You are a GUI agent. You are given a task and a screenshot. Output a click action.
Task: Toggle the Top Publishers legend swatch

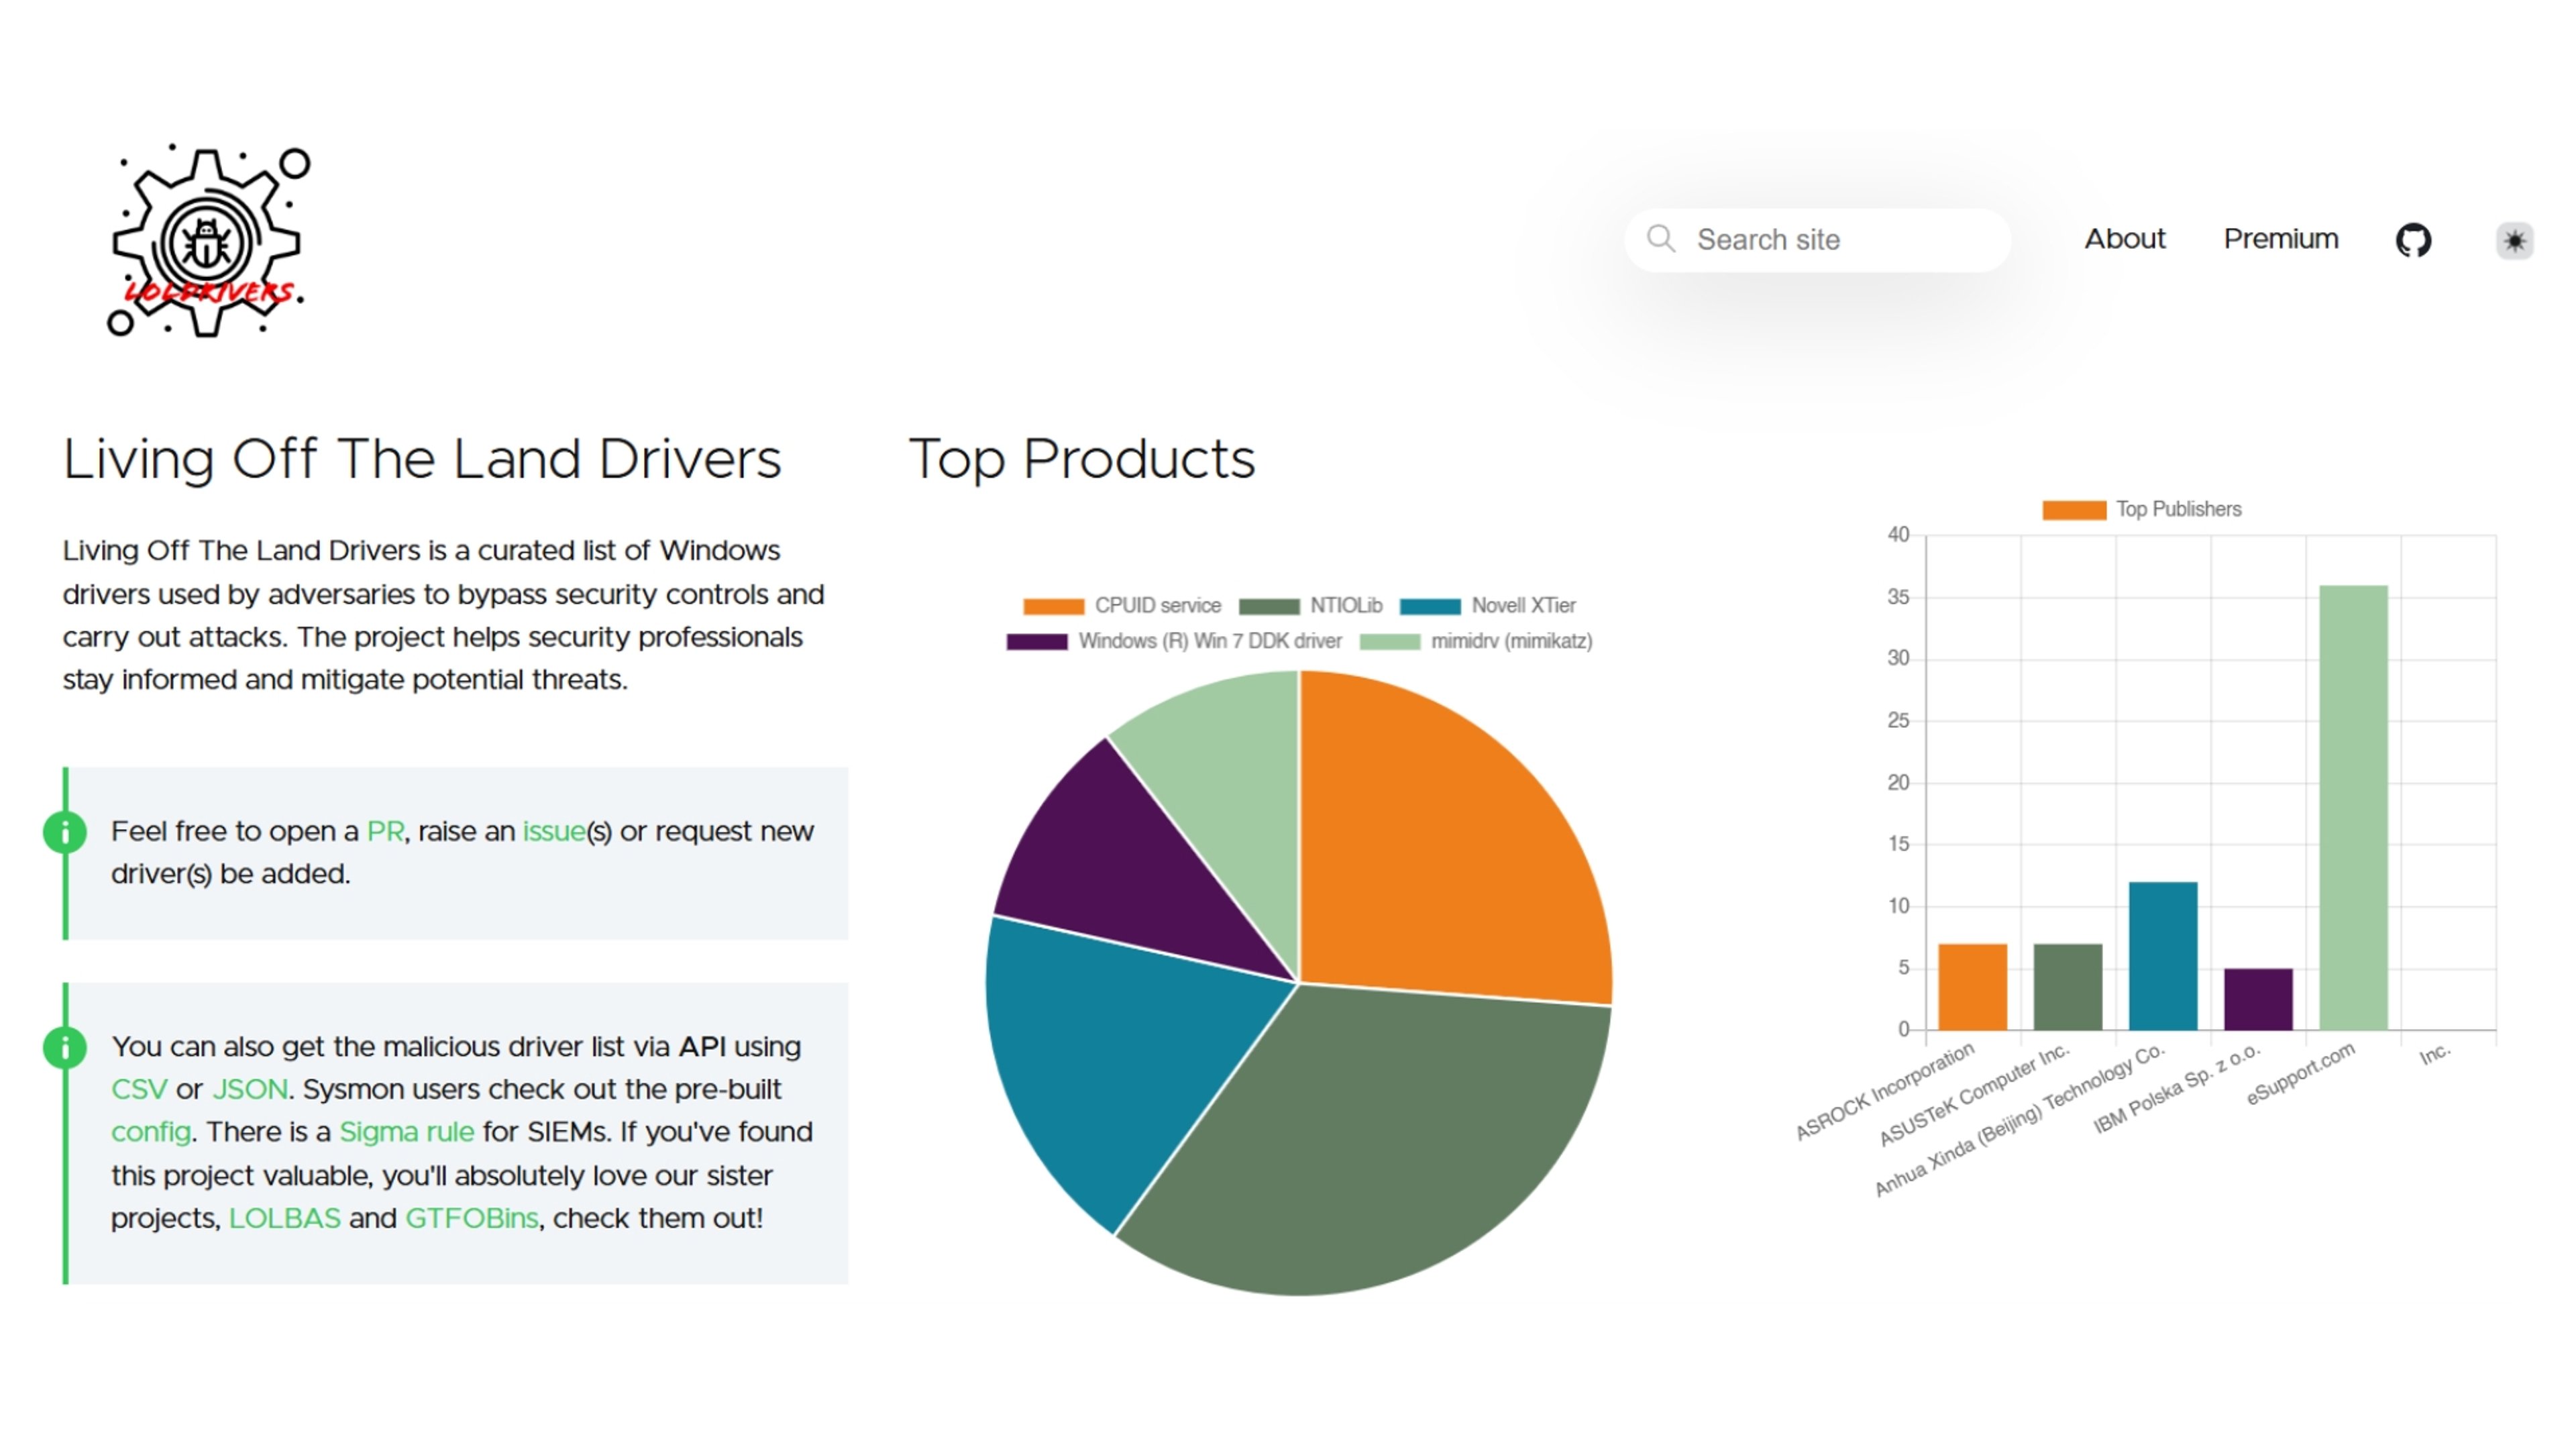pos(2073,510)
